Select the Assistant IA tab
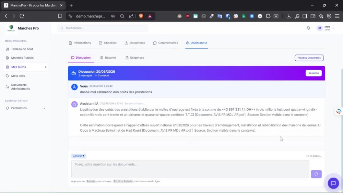Image resolution: width=343 pixels, height=193 pixels. click(x=197, y=43)
